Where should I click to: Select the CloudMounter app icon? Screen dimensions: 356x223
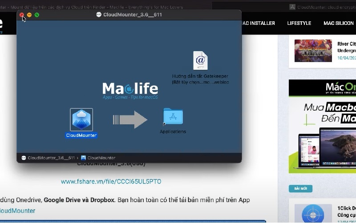click(x=81, y=119)
